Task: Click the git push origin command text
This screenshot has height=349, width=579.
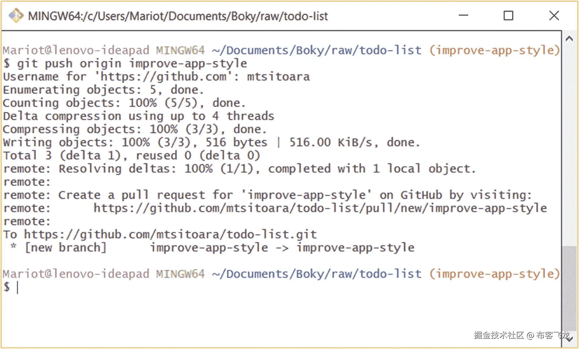Action: tap(131, 63)
